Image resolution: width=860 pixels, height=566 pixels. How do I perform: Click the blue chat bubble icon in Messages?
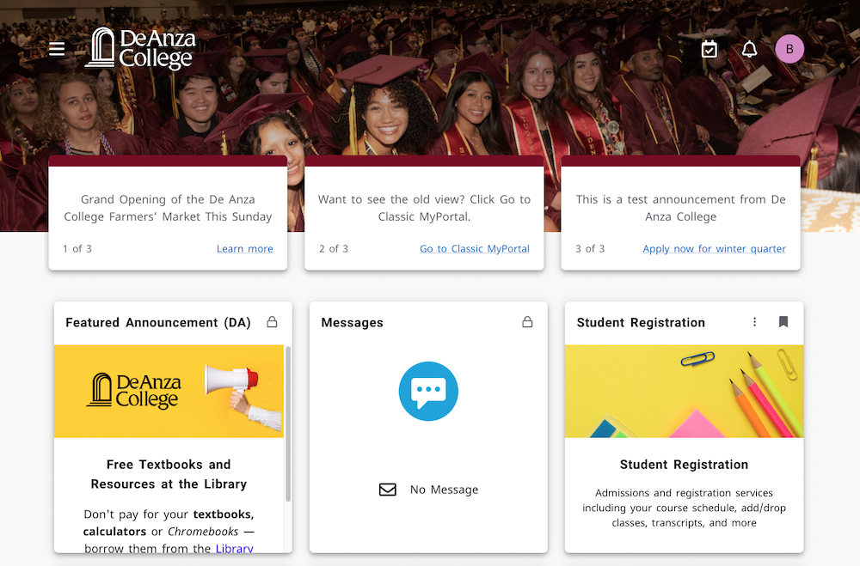click(428, 391)
